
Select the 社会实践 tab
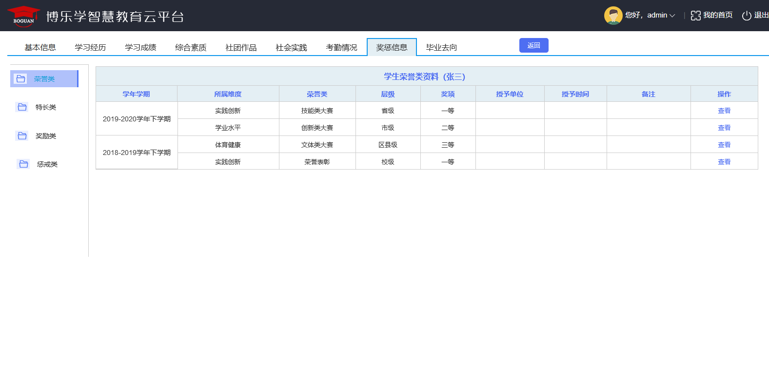pyautogui.click(x=291, y=47)
